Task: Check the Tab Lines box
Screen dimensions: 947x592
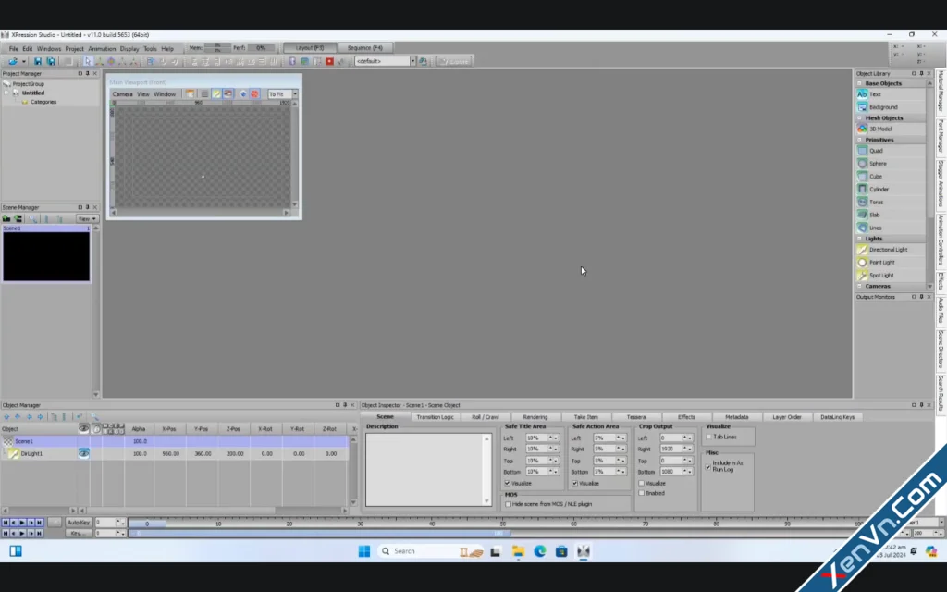Action: [708, 437]
